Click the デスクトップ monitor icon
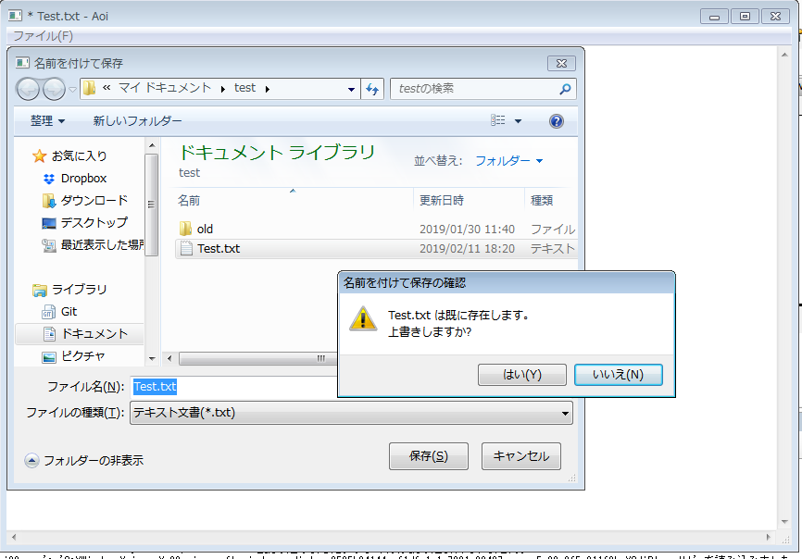The image size is (802, 559). tap(48, 223)
